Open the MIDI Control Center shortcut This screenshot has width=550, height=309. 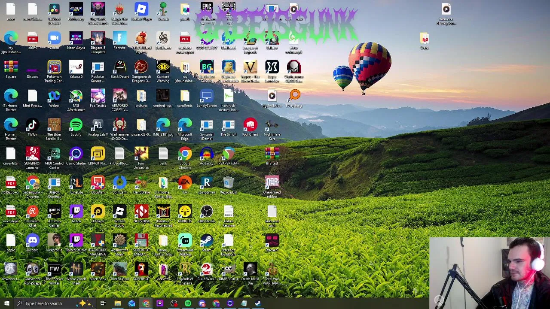[x=54, y=158]
